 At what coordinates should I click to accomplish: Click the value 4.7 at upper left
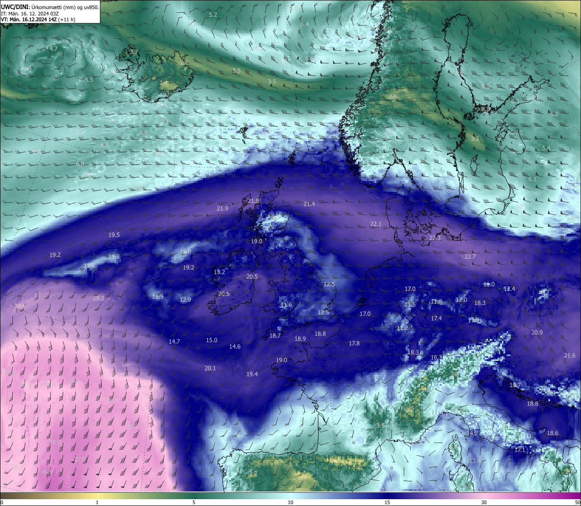[x=54, y=49]
